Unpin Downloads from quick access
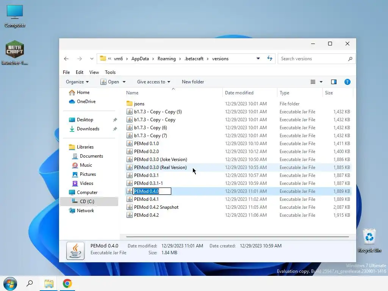 pyautogui.click(x=115, y=129)
